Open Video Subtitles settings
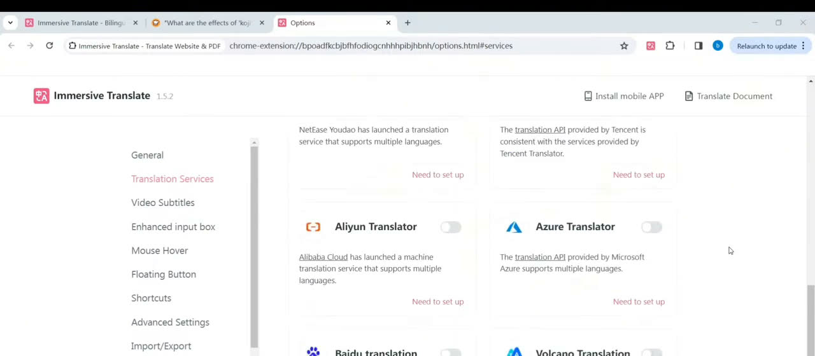 pos(163,203)
